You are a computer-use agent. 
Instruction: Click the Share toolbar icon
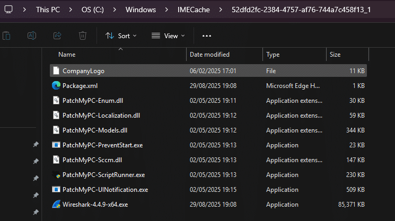pyautogui.click(x=57, y=36)
